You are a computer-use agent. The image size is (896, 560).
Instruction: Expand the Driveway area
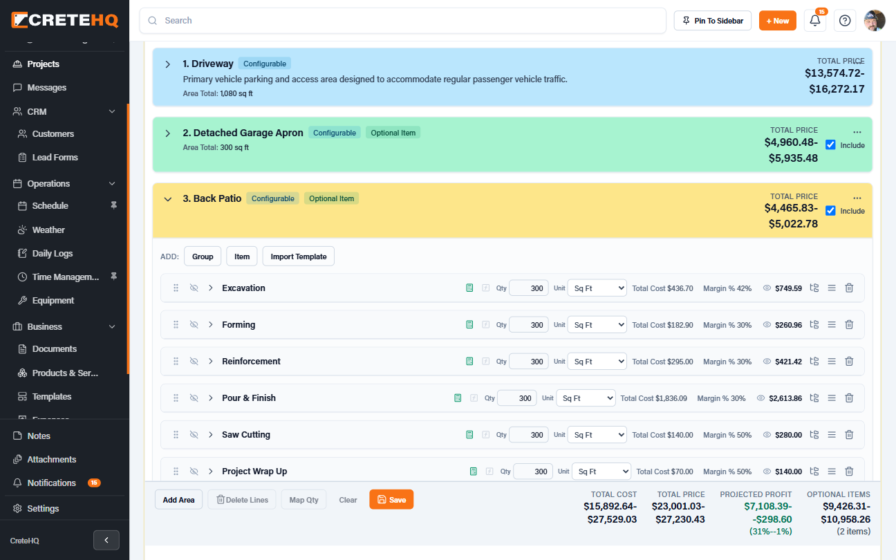(x=167, y=64)
